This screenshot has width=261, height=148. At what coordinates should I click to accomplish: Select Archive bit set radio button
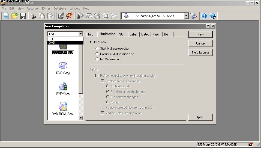point(118,86)
